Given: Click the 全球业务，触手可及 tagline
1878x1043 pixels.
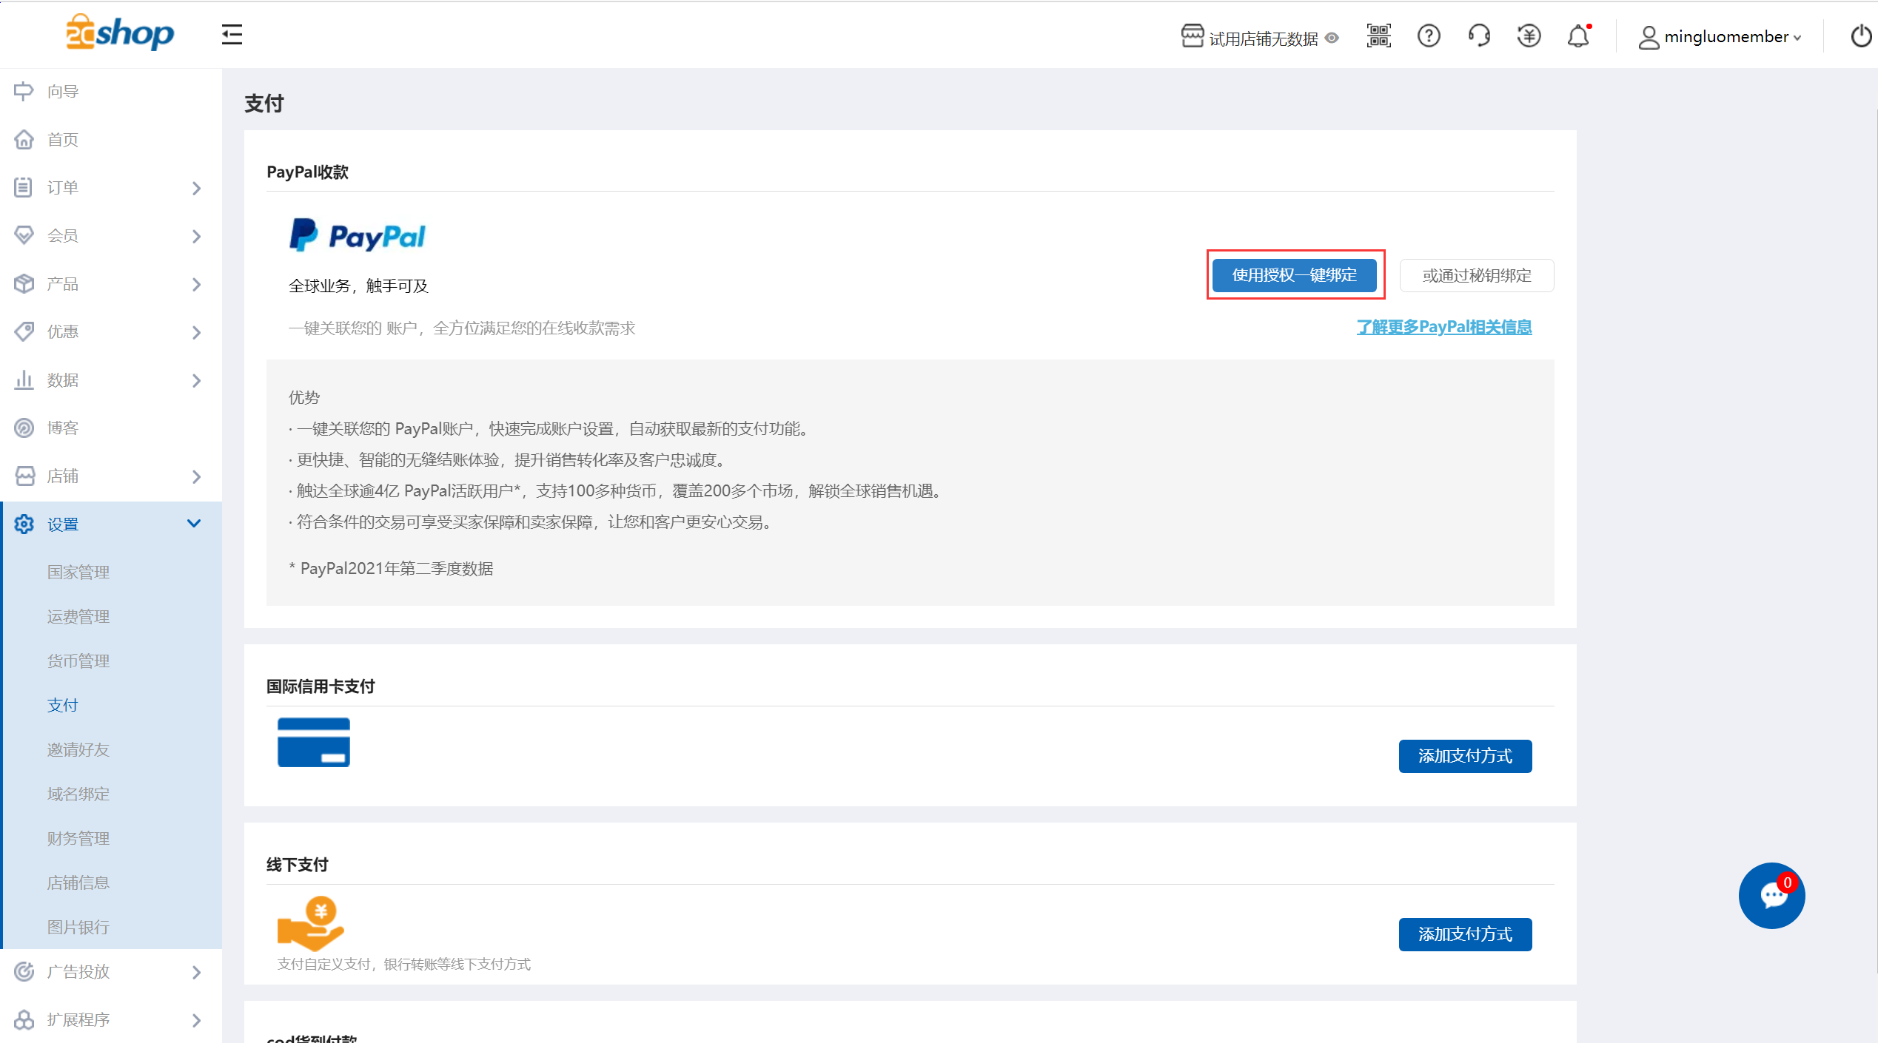Looking at the screenshot, I should [x=358, y=286].
